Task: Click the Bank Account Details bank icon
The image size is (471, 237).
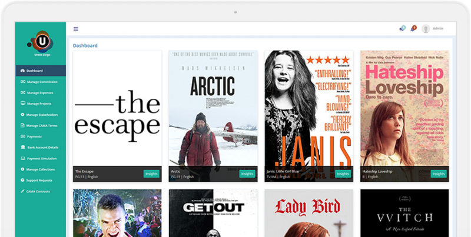Action: click(x=23, y=147)
